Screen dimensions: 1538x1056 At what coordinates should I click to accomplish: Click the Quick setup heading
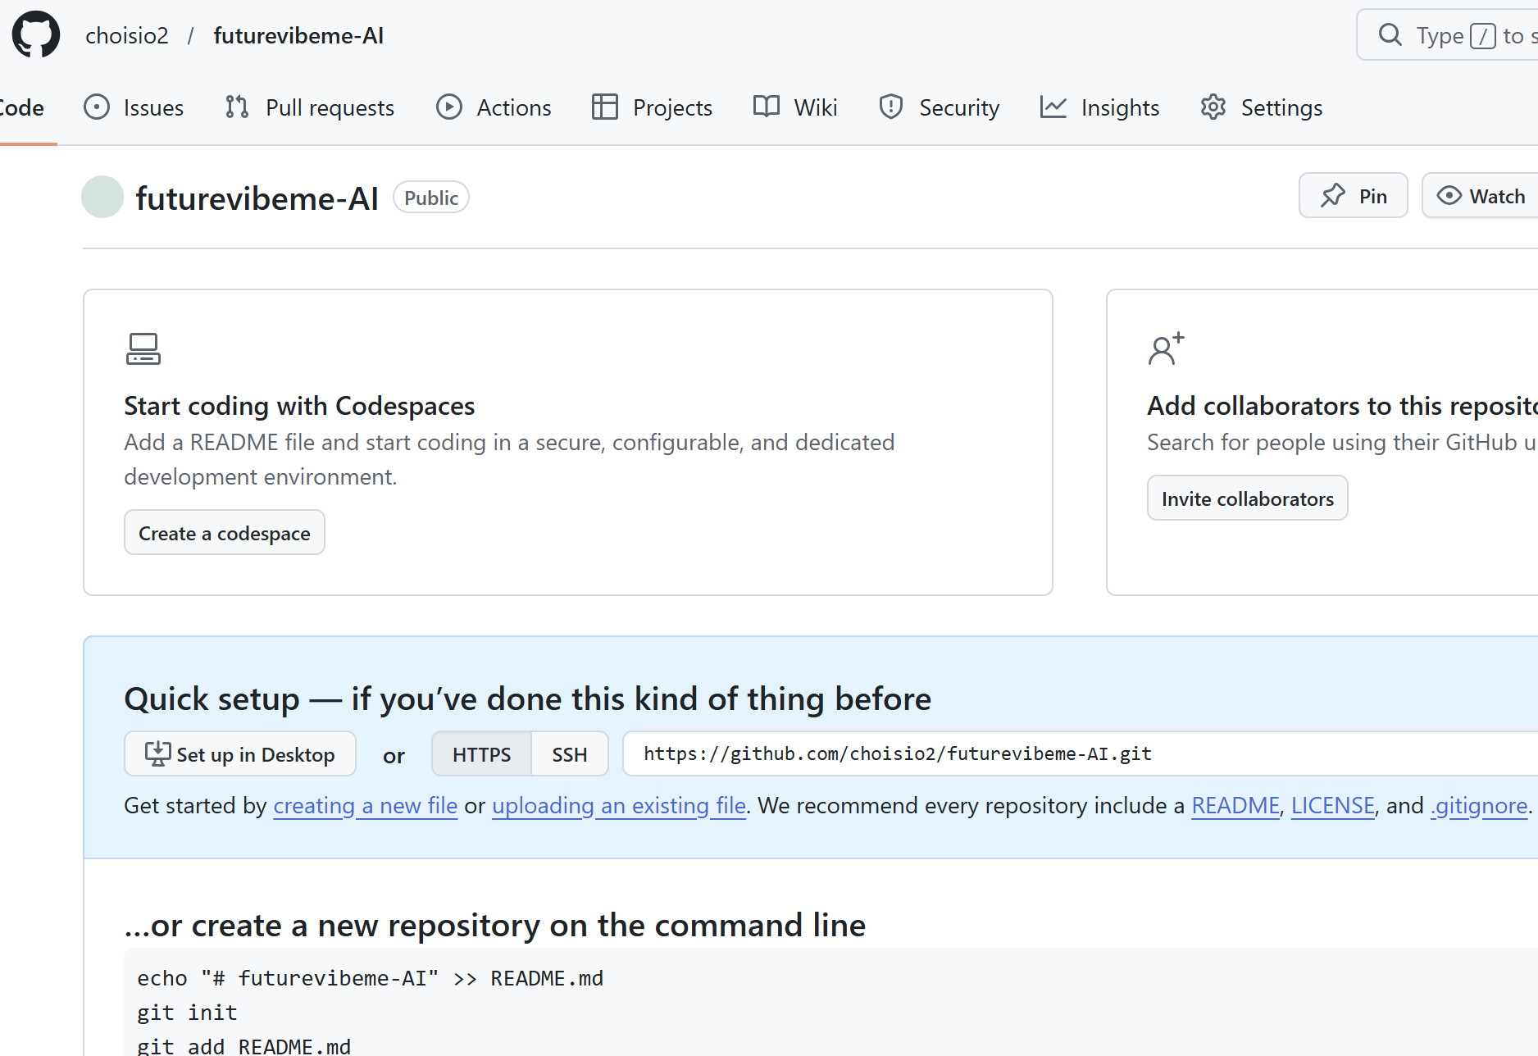coord(528,699)
